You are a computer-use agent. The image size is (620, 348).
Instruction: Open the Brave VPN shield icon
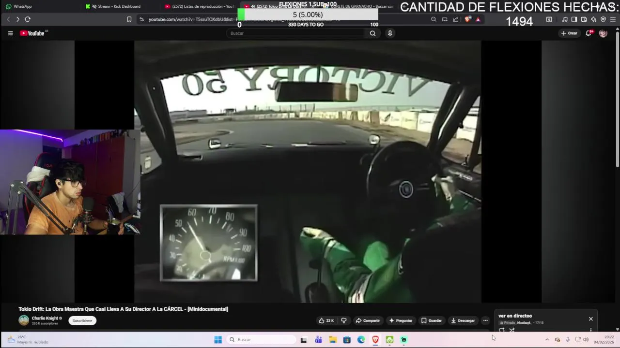[x=603, y=19]
